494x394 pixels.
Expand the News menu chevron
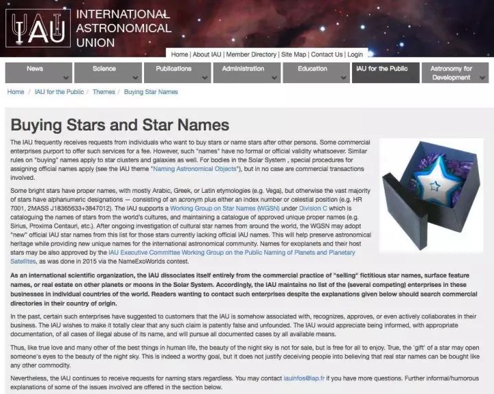[x=66, y=78]
